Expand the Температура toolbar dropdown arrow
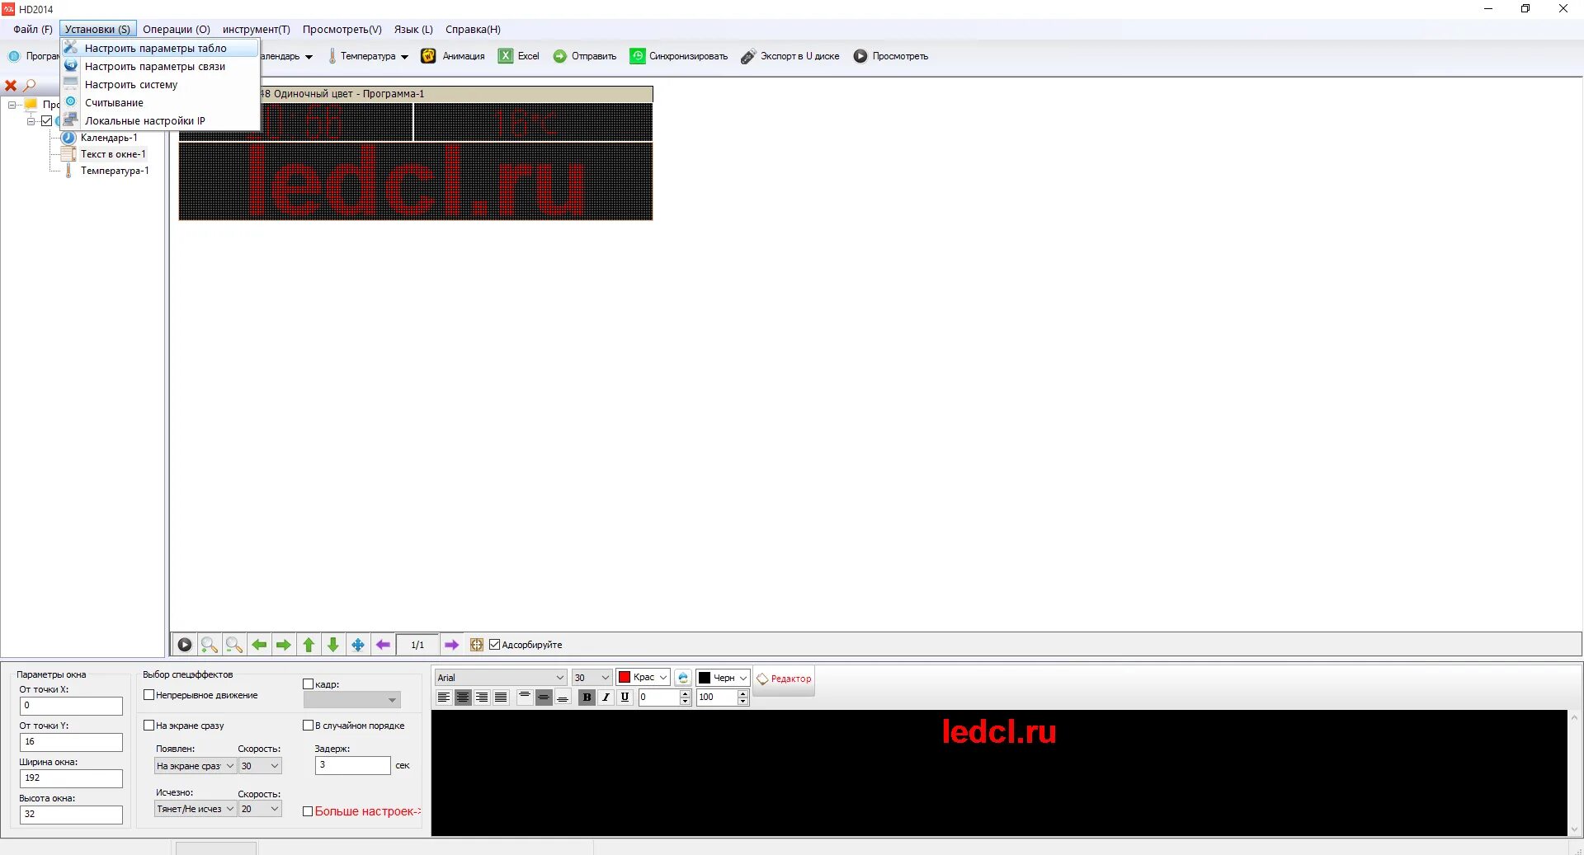The height and width of the screenshot is (855, 1584). (404, 57)
